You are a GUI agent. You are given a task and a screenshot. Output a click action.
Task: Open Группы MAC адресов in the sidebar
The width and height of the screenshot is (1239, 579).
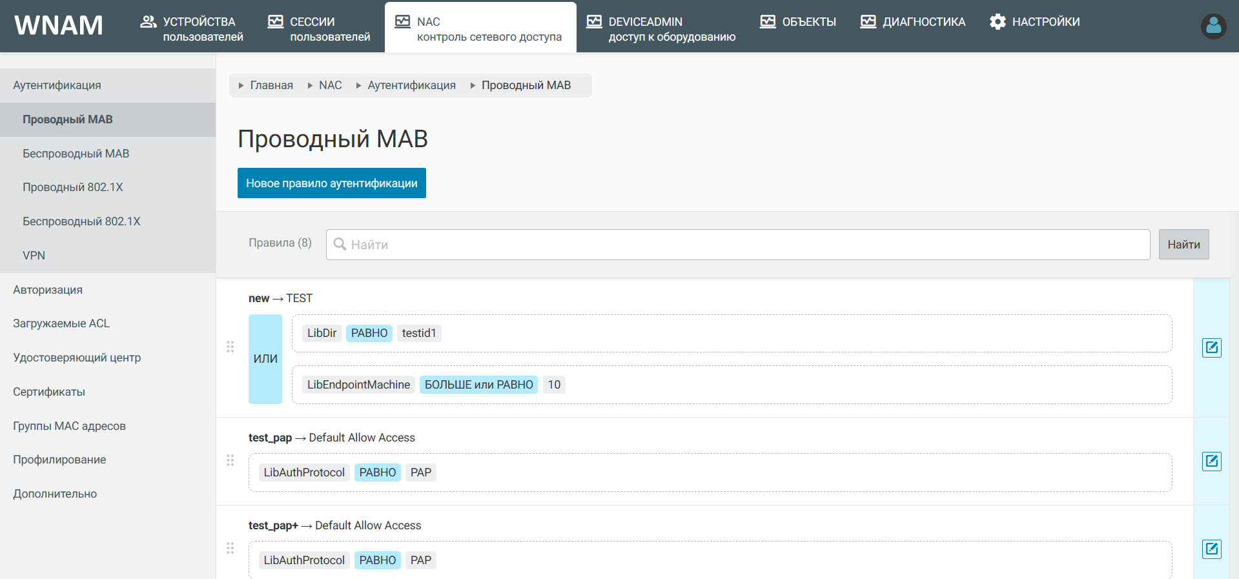click(69, 426)
